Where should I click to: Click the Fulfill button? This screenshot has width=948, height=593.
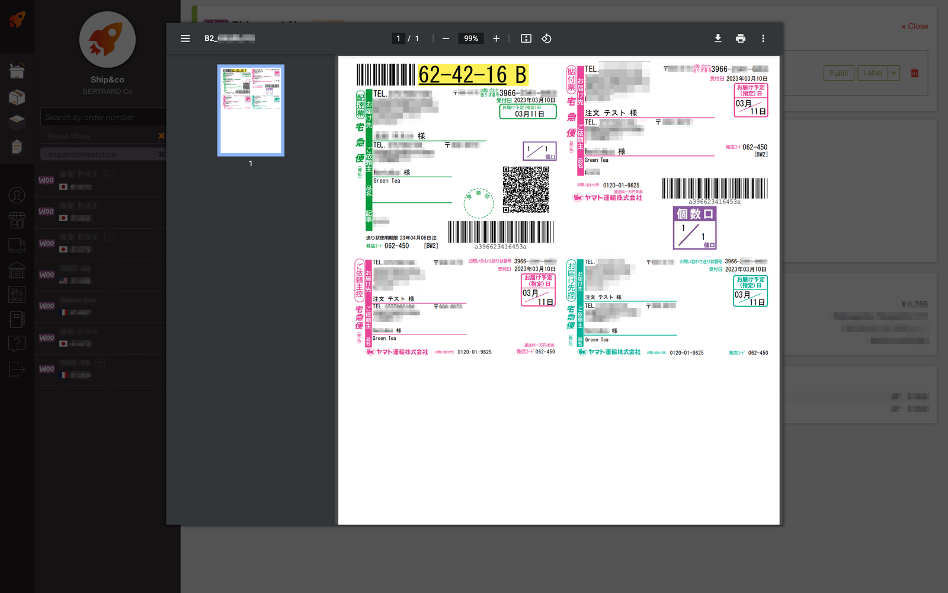click(839, 73)
